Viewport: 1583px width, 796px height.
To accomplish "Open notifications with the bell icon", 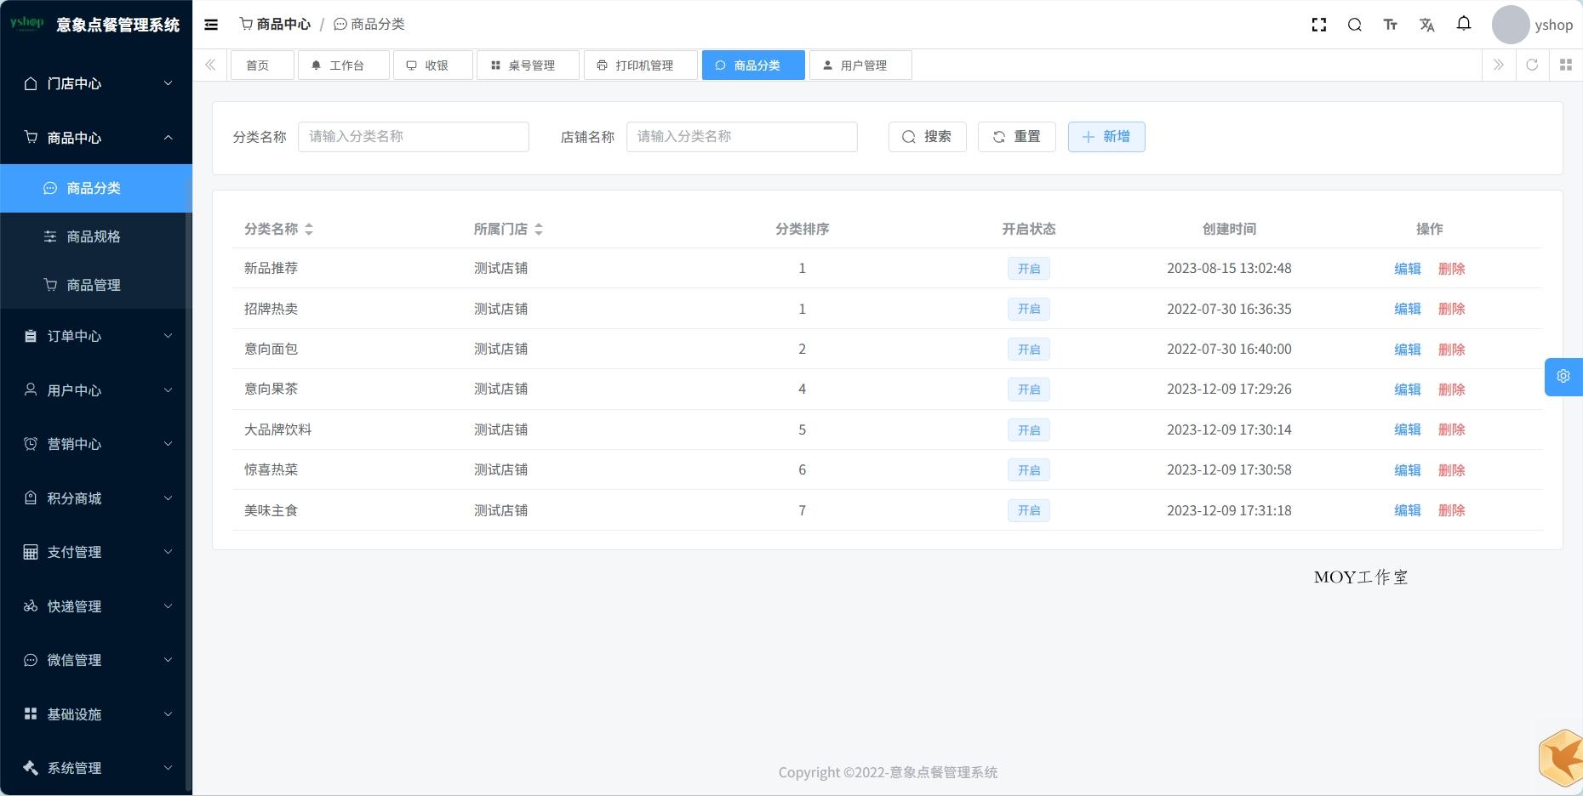I will [1464, 24].
